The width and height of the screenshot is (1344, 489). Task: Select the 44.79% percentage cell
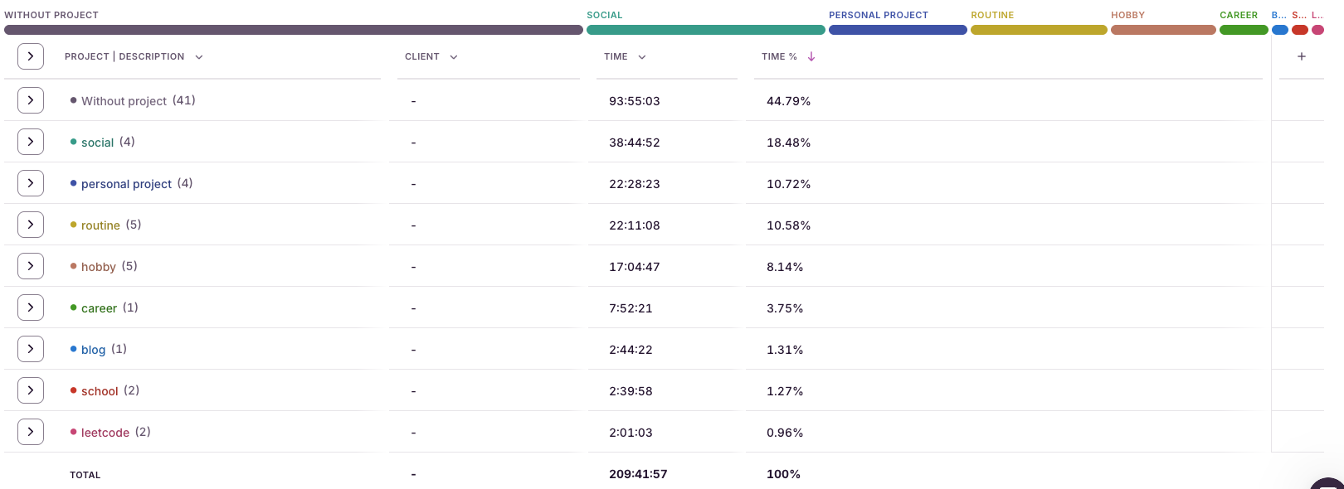[x=789, y=101]
